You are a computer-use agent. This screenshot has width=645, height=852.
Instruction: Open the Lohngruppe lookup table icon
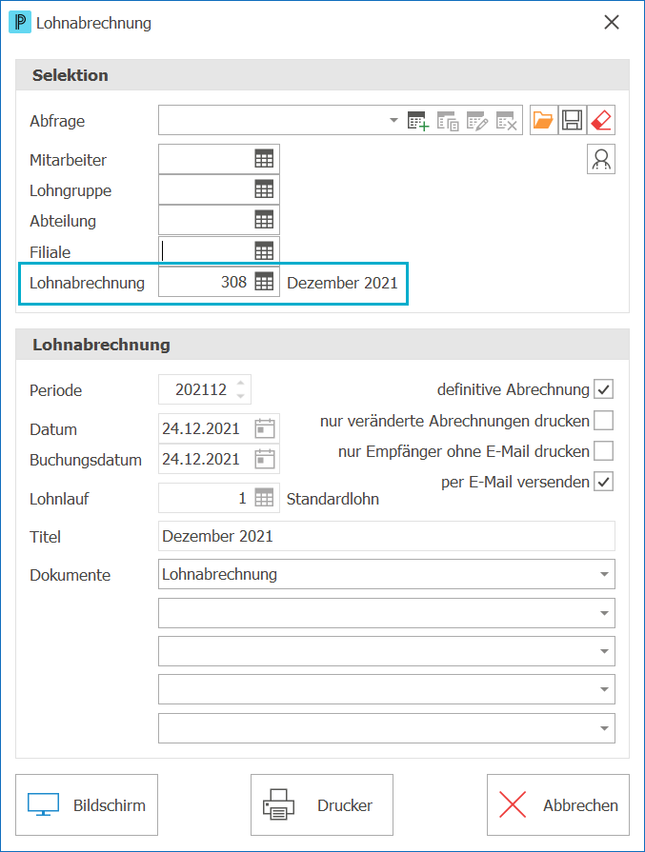264,189
